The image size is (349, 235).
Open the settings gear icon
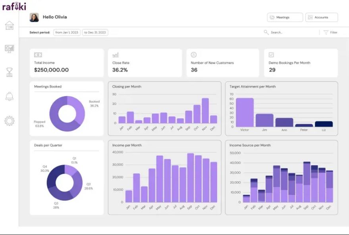coord(10,121)
